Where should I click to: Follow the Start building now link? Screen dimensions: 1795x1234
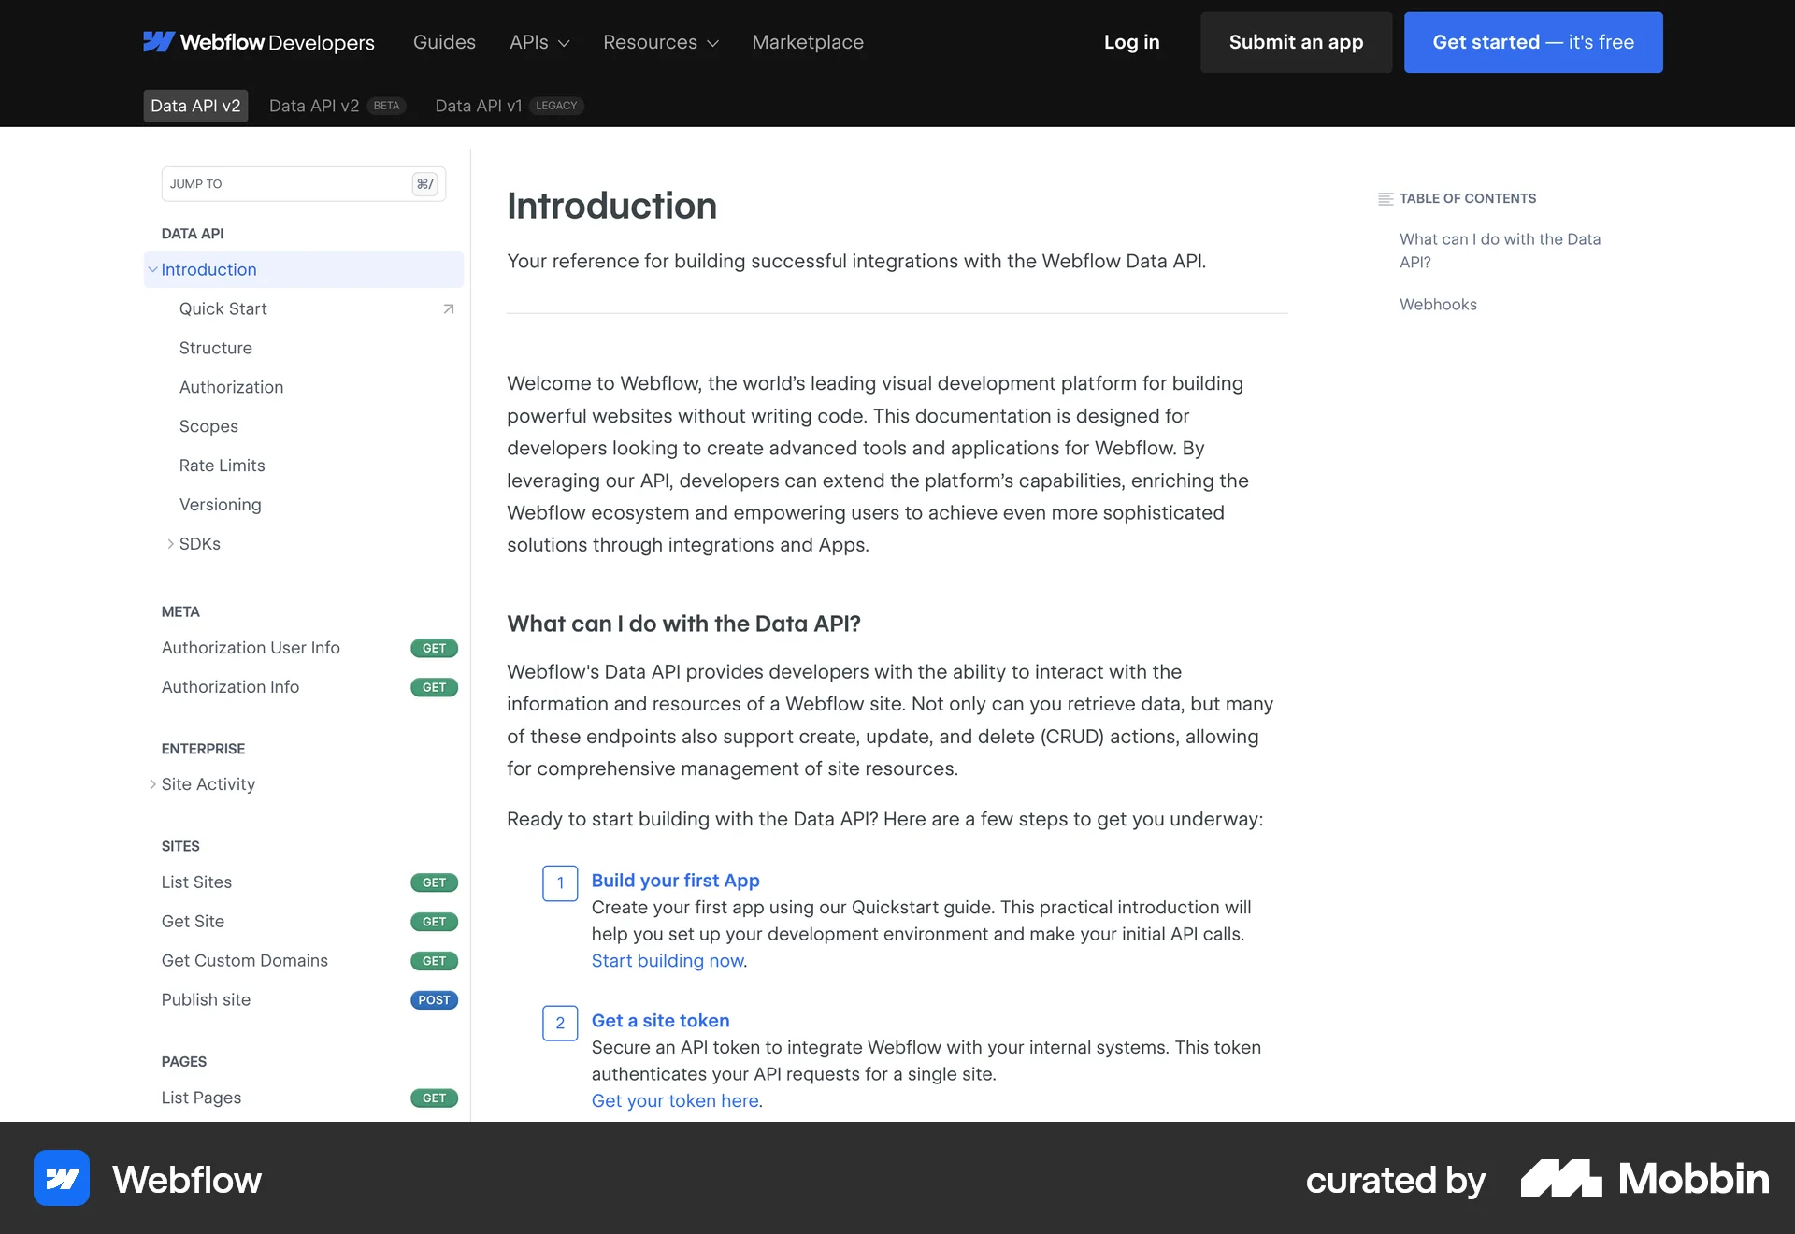pyautogui.click(x=668, y=960)
